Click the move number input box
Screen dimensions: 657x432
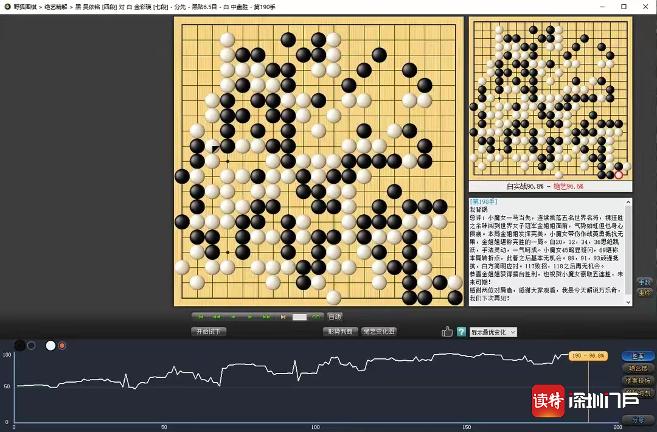[299, 317]
